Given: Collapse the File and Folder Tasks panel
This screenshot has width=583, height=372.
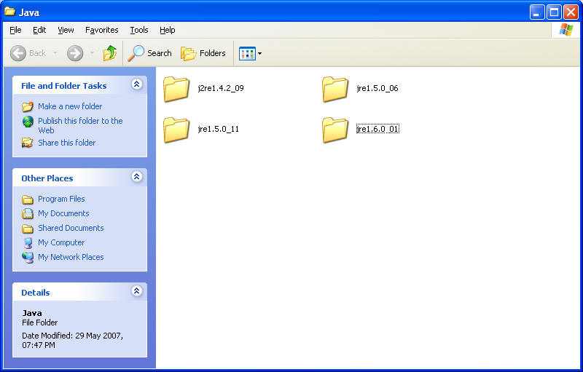Looking at the screenshot, I should [x=136, y=84].
